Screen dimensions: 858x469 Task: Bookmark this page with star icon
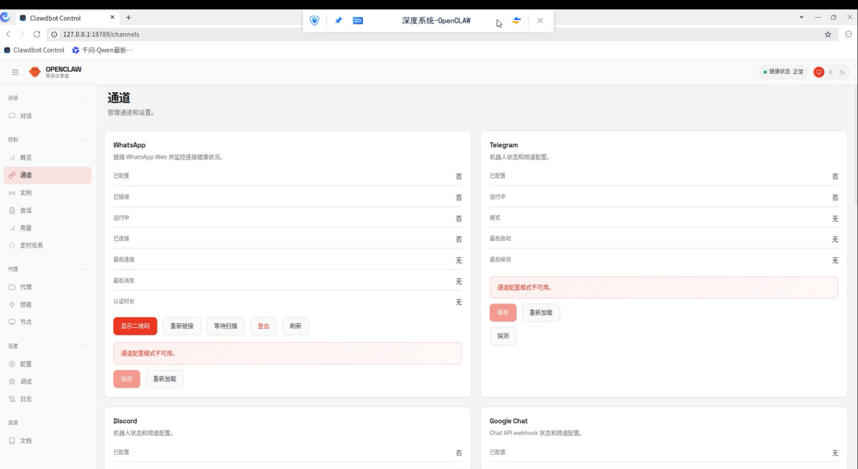pos(827,35)
